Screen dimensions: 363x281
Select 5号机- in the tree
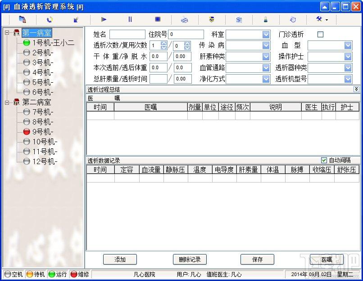tap(43, 82)
